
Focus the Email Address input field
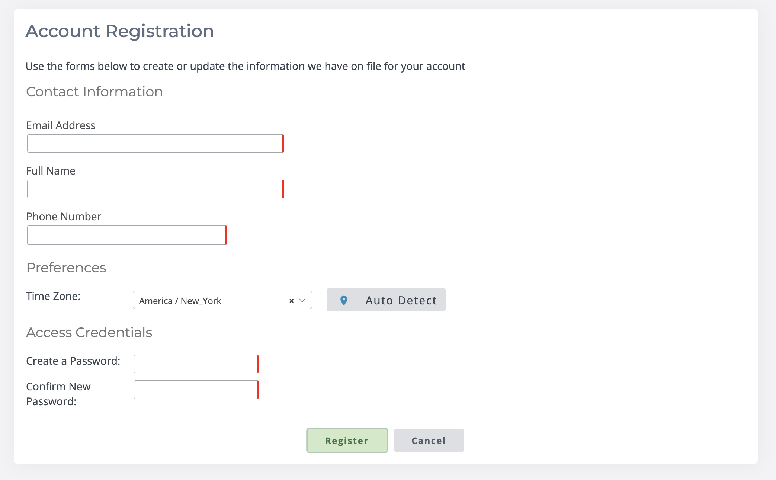[155, 144]
